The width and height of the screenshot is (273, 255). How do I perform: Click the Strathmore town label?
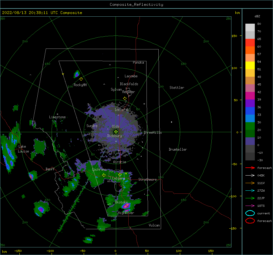click(147, 180)
